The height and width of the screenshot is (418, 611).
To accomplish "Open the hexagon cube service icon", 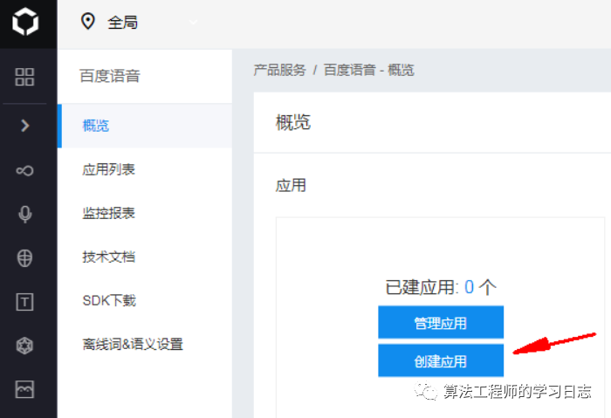I will (x=24, y=346).
